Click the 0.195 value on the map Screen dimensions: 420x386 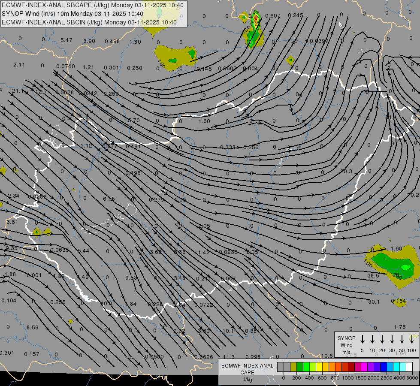pos(133,173)
